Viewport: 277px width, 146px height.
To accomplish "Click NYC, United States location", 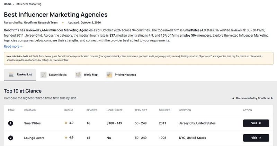I will click(x=193, y=138).
